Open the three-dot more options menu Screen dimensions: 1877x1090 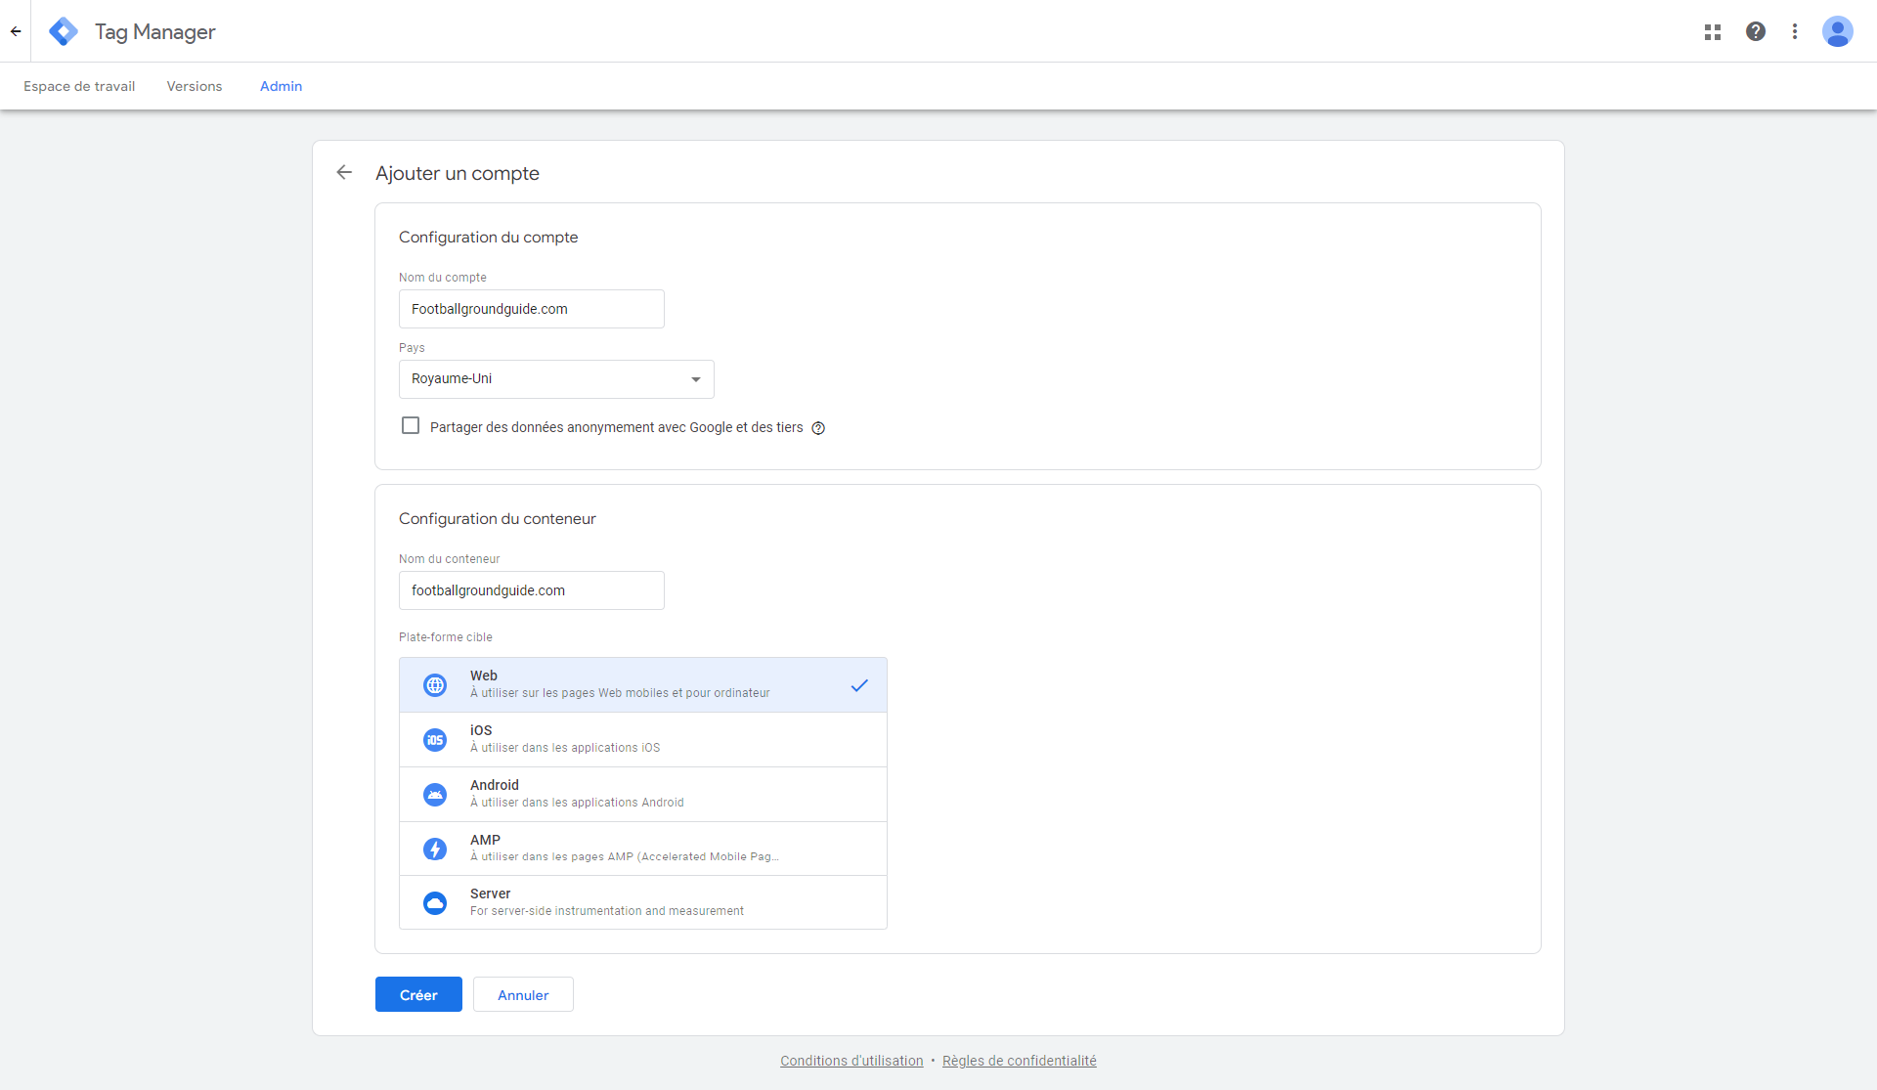pyautogui.click(x=1795, y=31)
